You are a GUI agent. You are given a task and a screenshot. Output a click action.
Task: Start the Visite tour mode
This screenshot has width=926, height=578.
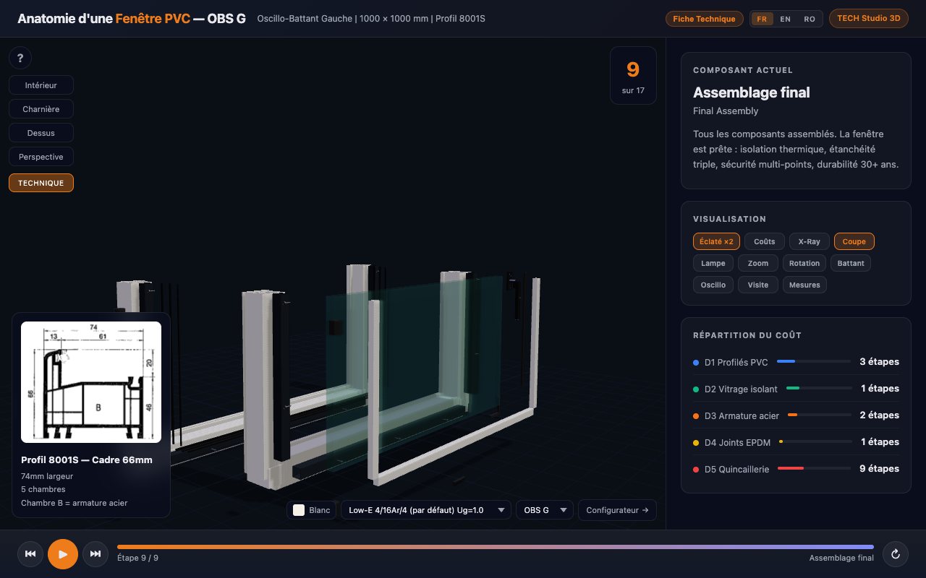point(758,285)
